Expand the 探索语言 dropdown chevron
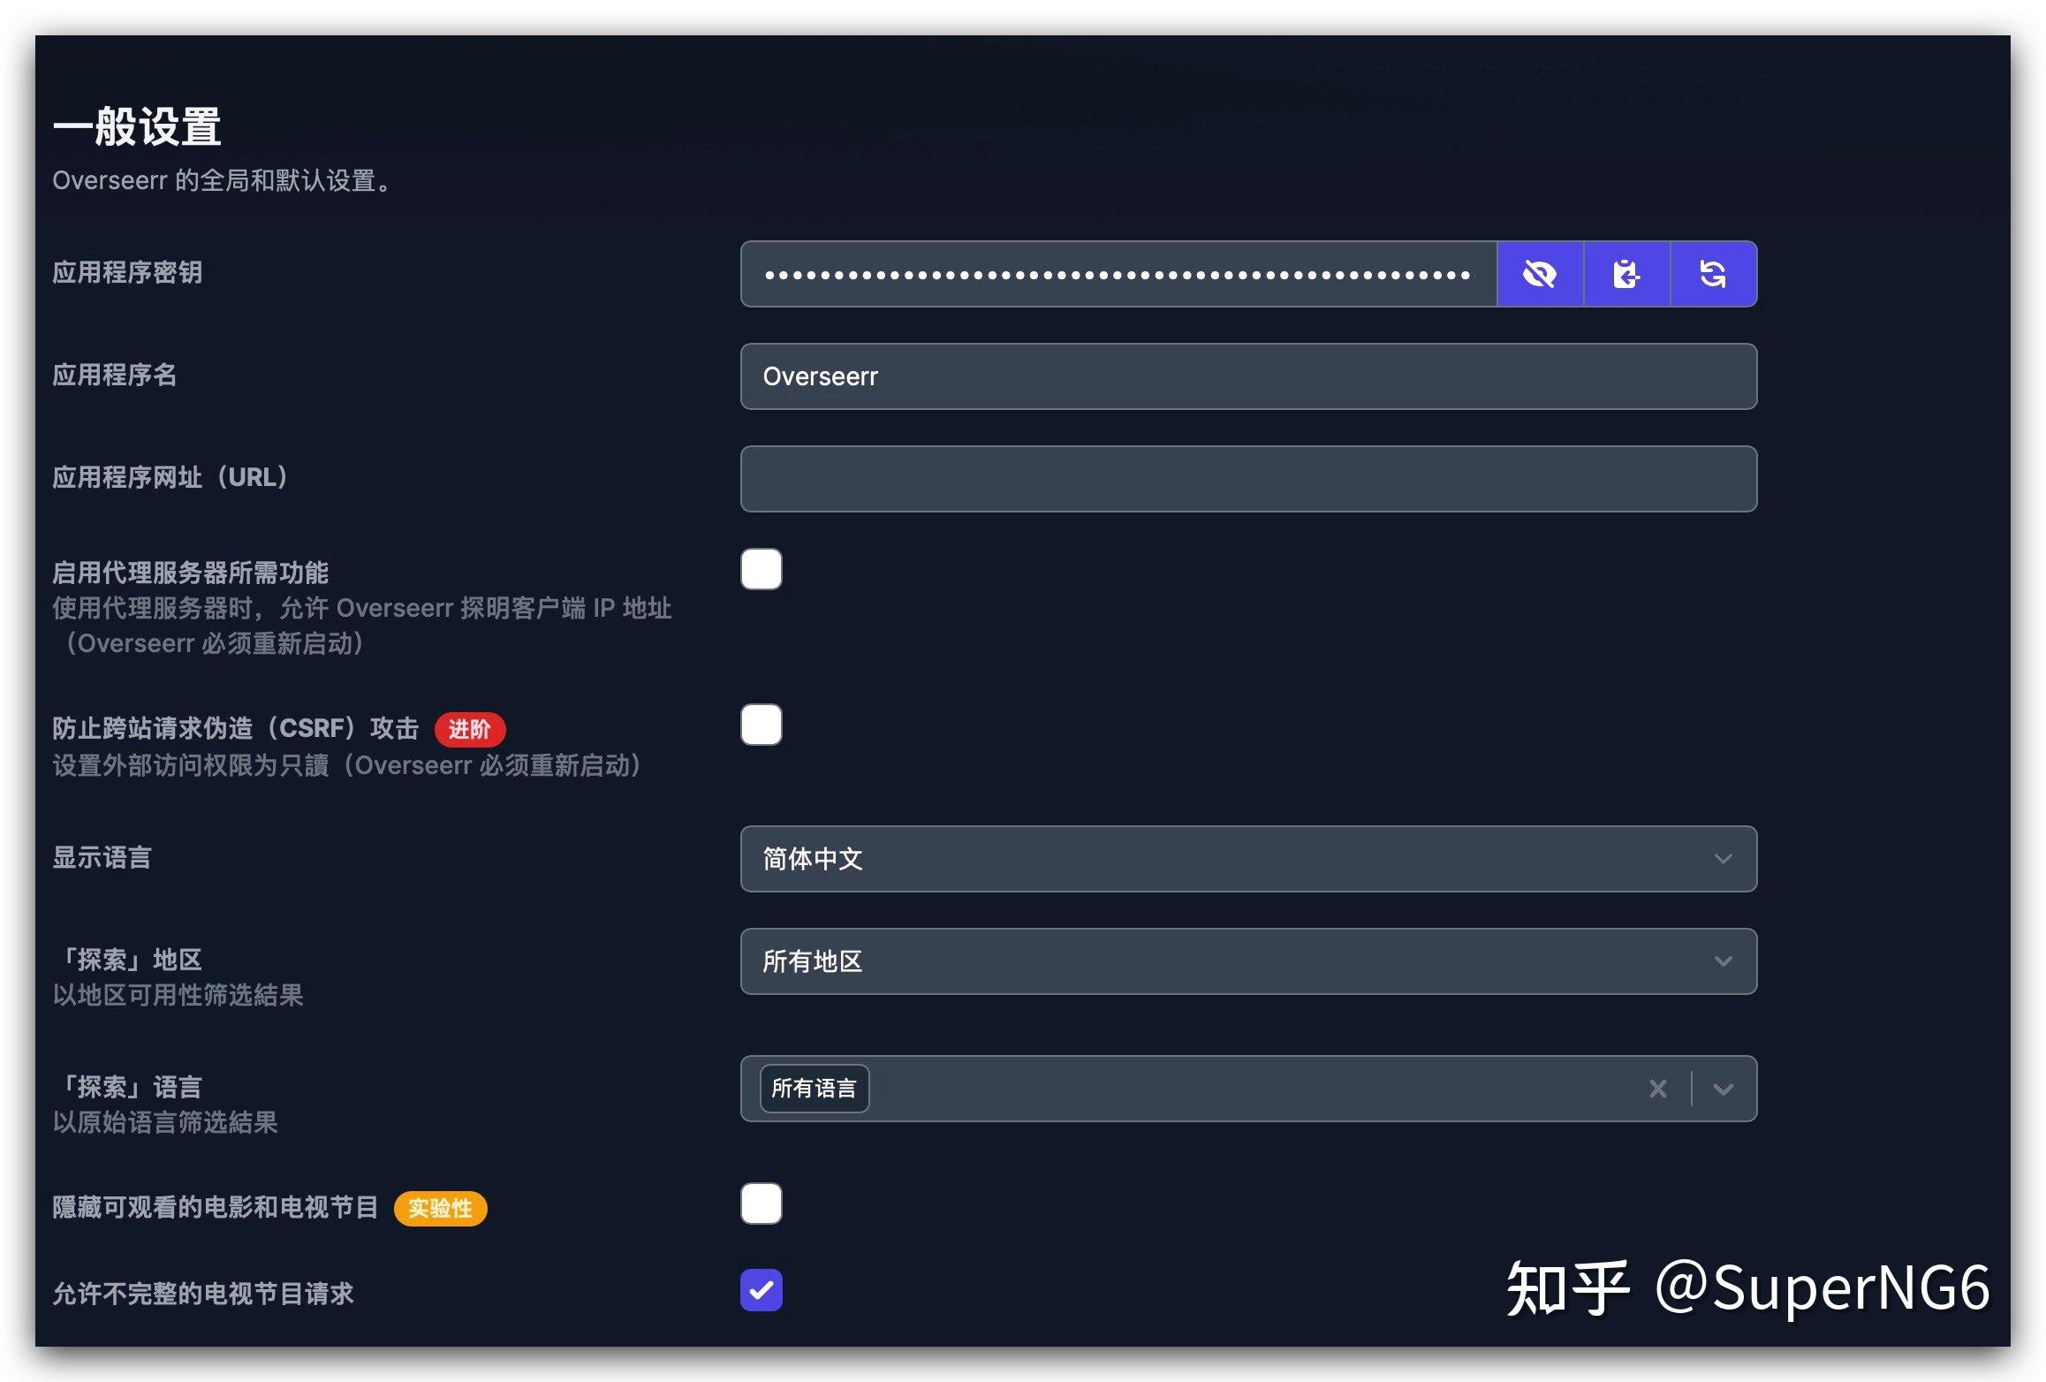The image size is (2046, 1382). click(x=1721, y=1089)
